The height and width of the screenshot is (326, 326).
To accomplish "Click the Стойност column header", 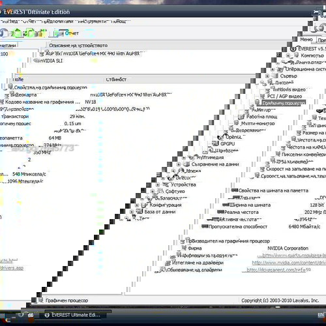I will pos(116,80).
